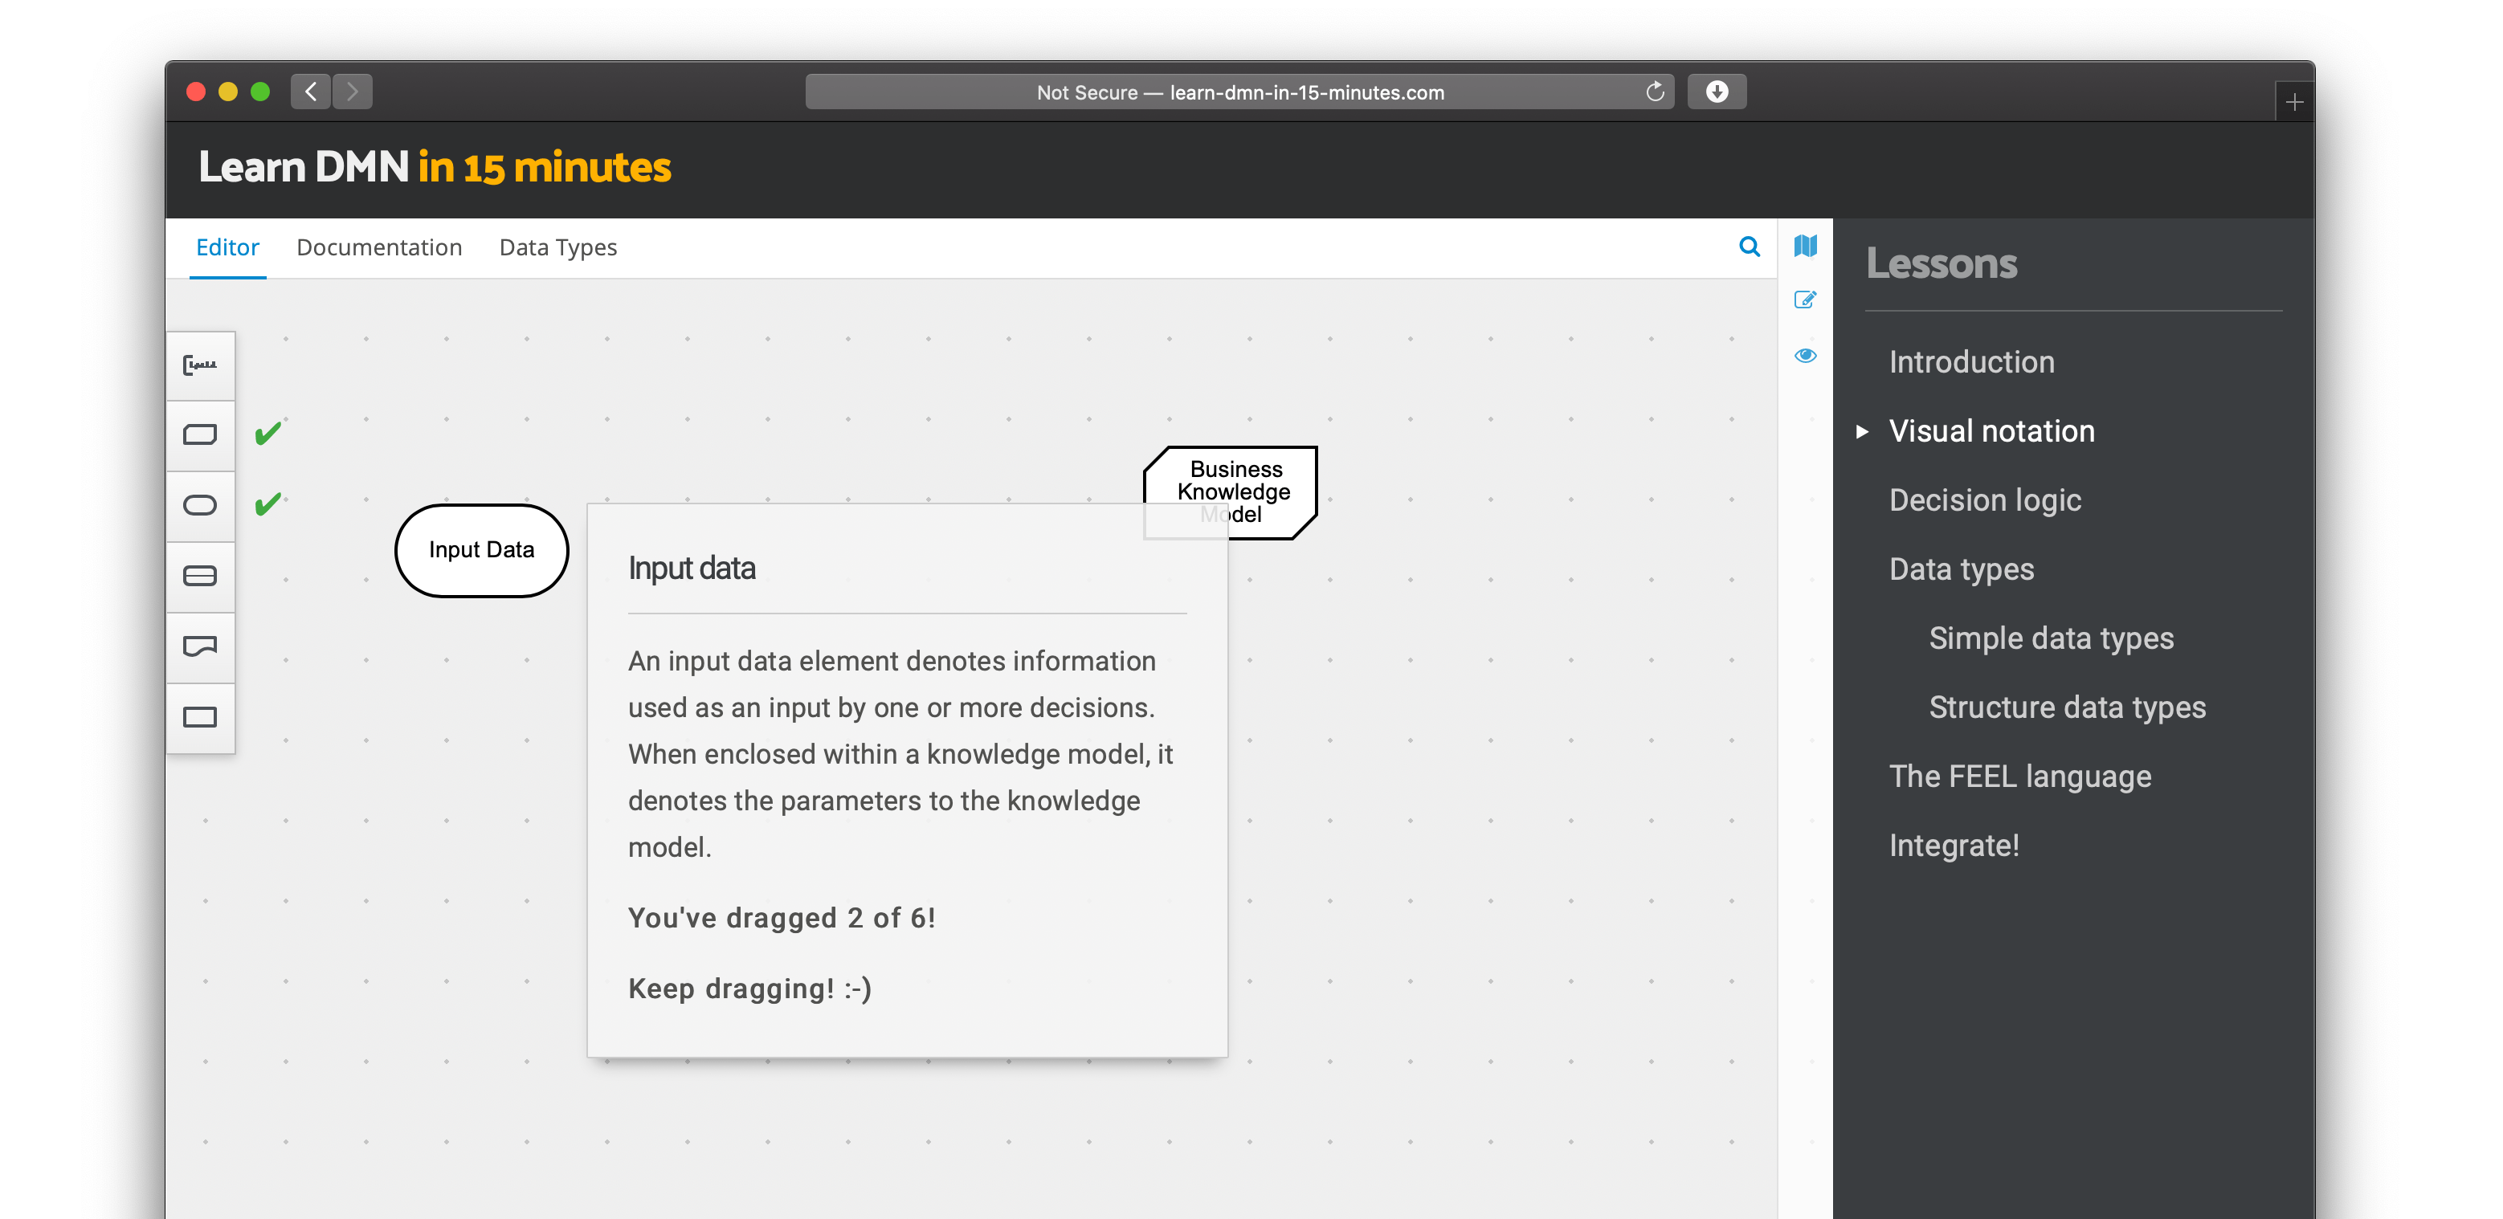Toggle the eye preview panel icon
This screenshot has height=1219, width=2503.
tap(1805, 356)
